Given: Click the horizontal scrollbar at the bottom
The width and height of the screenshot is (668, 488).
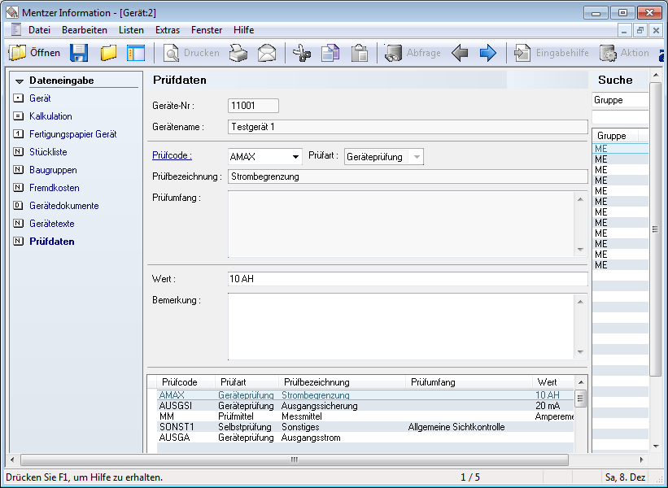Looking at the screenshot, I should tap(293, 460).
